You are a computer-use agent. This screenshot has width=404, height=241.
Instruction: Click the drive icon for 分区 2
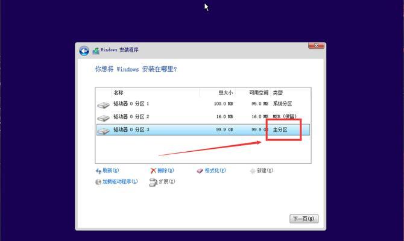103,118
